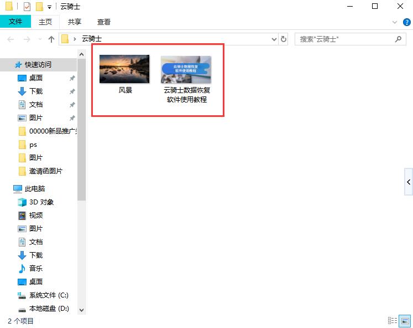413x328 pixels.
Task: Click the navigation pane scrollbar down arrow
Action: click(82, 310)
